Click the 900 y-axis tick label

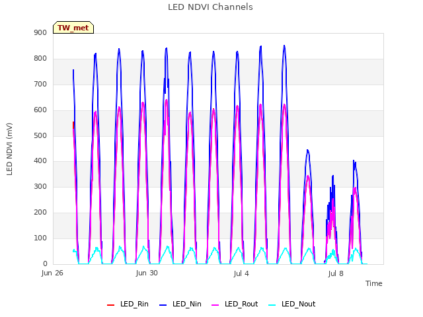[x=40, y=33]
